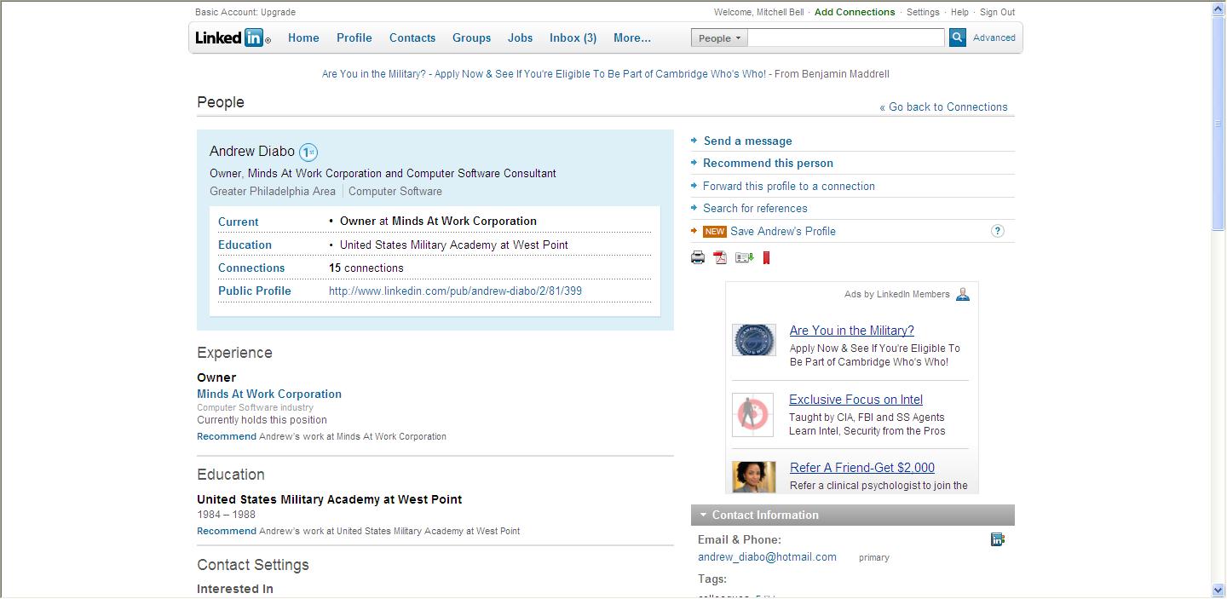Click the page scrollbar up arrow

click(x=1218, y=9)
